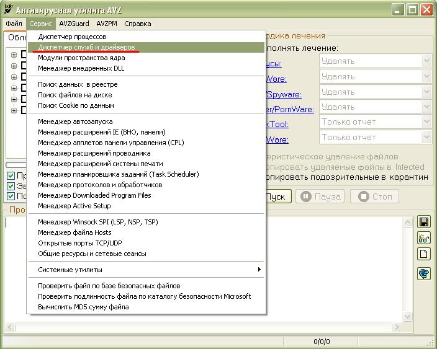This screenshot has width=437, height=349.
Task: Click the AVZ app icon in the title bar
Action: (x=8, y=10)
